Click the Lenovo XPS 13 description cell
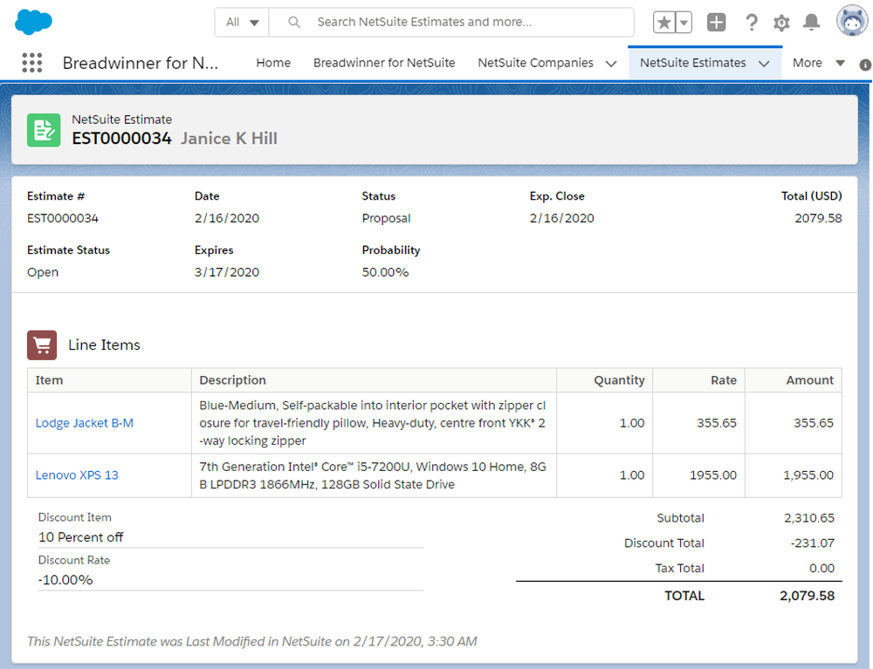Screen dimensions: 873x669 pyautogui.click(x=374, y=475)
